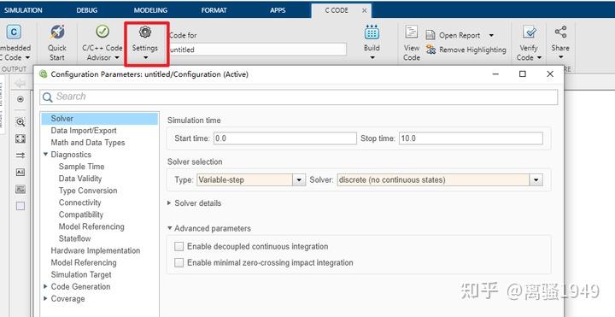Expand the Solver details section

169,203
